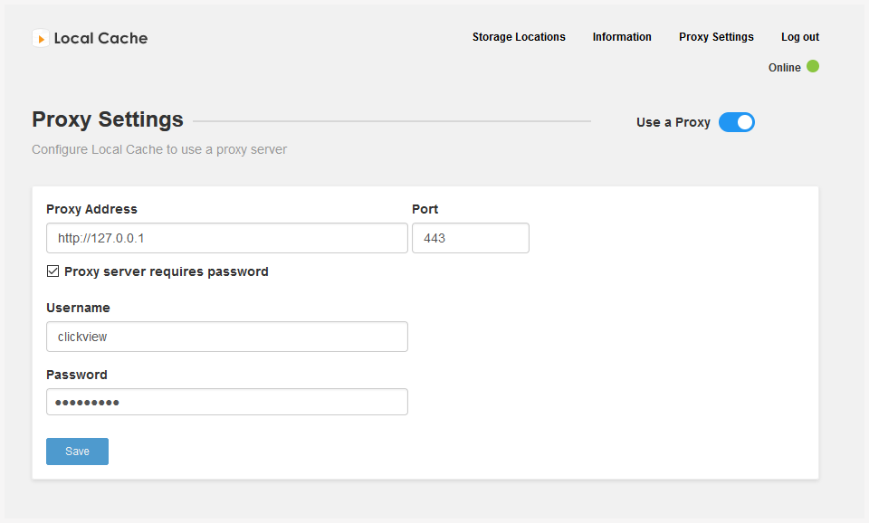This screenshot has width=869, height=523.
Task: Log out of Local Cache
Action: (x=799, y=37)
